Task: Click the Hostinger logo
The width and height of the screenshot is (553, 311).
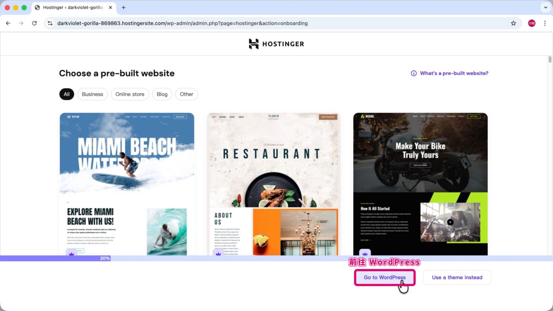Action: coord(276,44)
